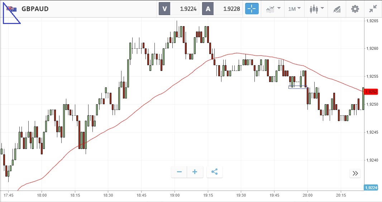Expand the candlestick chart type dropdown
This screenshot has width=382, height=202.
pyautogui.click(x=317, y=9)
